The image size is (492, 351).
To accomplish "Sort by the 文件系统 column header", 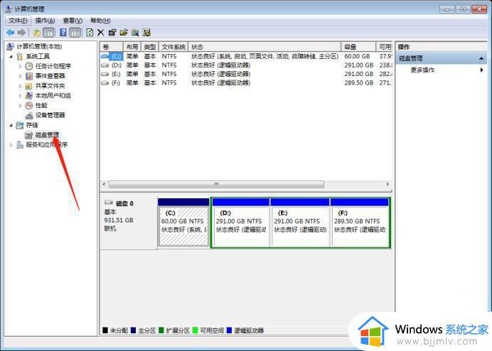I will [x=173, y=47].
